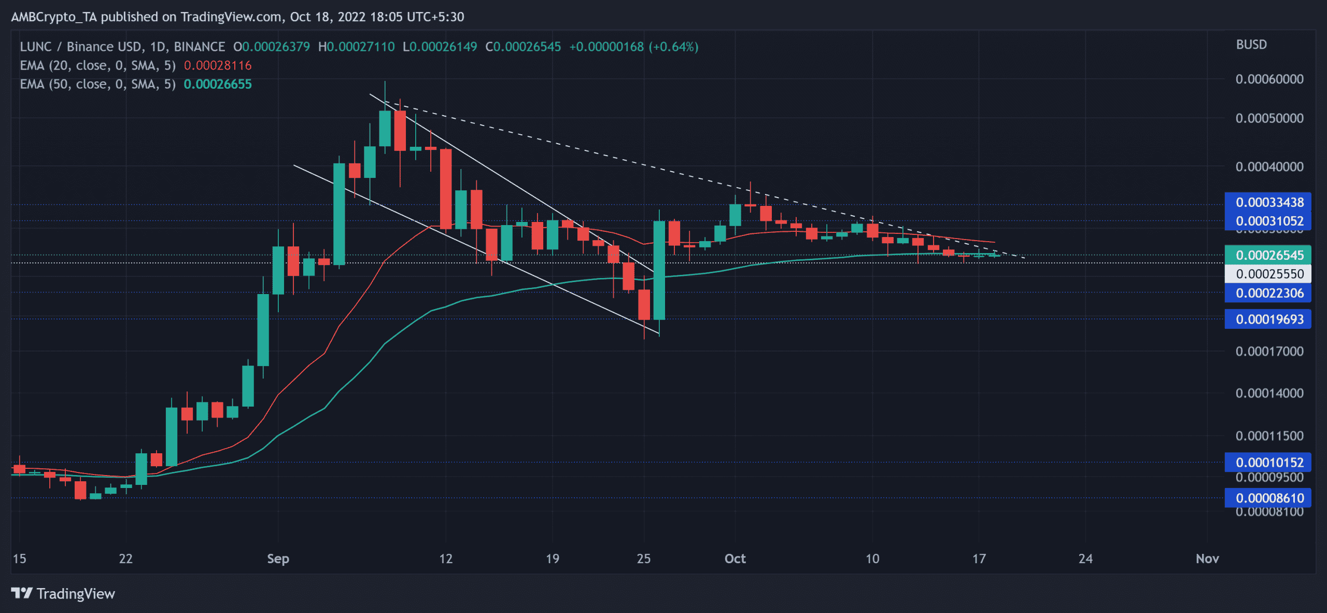Click the BUSD currency label

coord(1251,45)
